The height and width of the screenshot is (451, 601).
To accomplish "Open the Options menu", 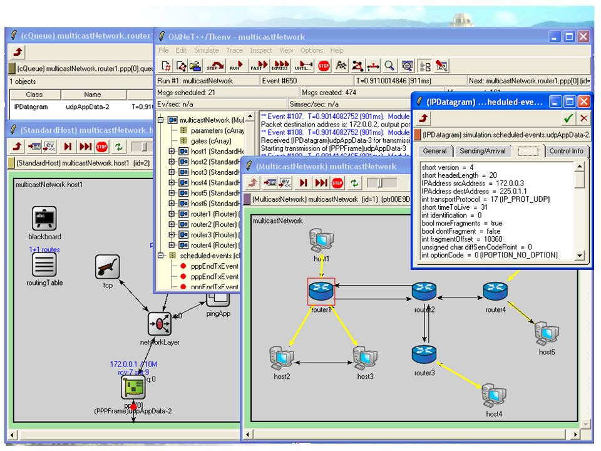I will pyautogui.click(x=312, y=50).
